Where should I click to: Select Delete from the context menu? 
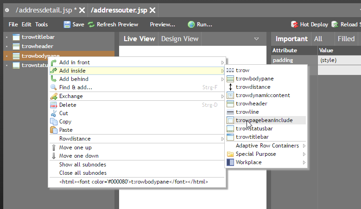coord(68,105)
